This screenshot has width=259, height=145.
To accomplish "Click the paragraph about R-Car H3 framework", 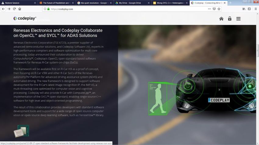I will (58, 85).
